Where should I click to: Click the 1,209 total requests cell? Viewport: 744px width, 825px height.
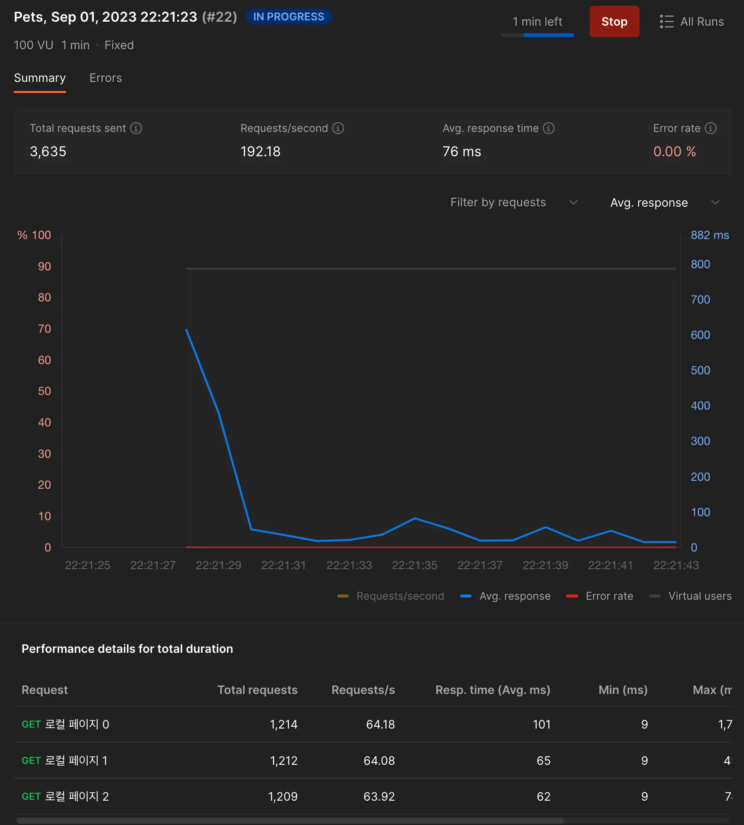click(x=283, y=797)
